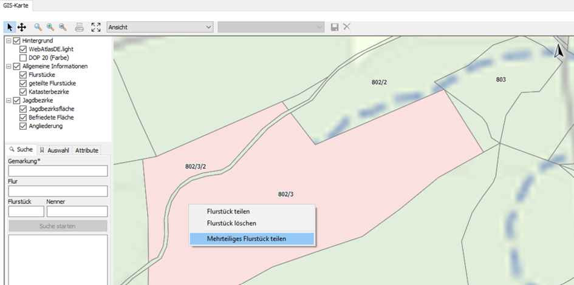The width and height of the screenshot is (574, 285).
Task: Click the print map icon
Action: 79,27
